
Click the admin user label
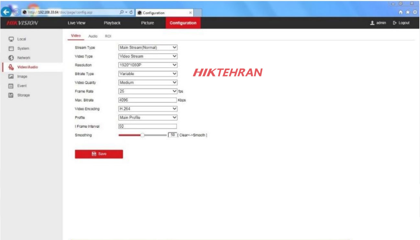(x=381, y=23)
